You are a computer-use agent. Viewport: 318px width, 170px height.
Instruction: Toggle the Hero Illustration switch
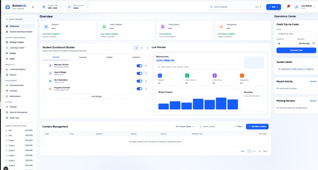pos(139,81)
